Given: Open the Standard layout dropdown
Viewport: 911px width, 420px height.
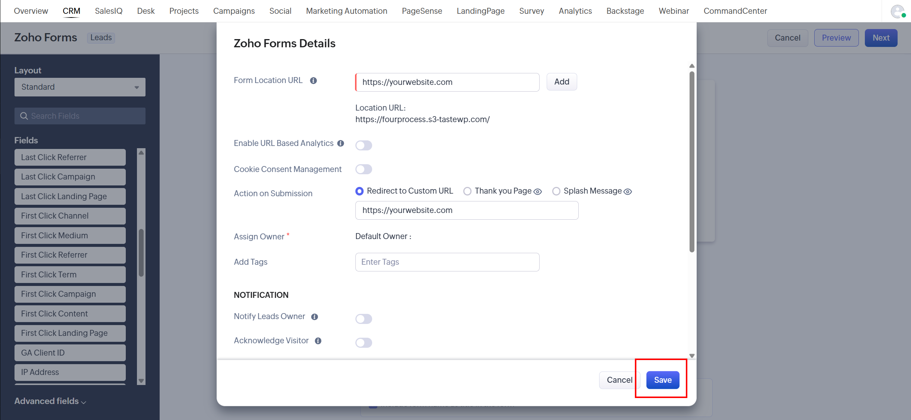Looking at the screenshot, I should [80, 87].
